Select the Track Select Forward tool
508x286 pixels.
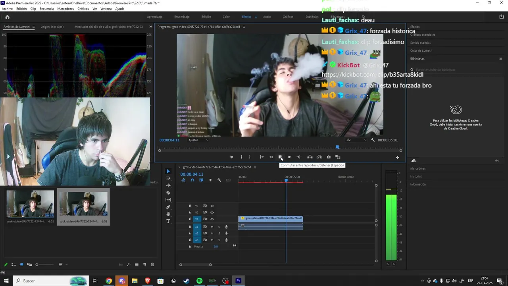[168, 178]
